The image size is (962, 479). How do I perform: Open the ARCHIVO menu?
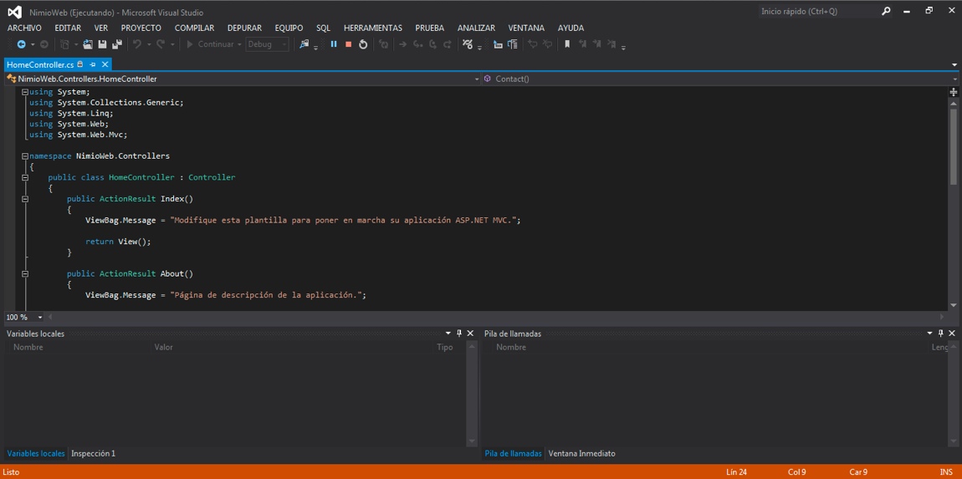click(24, 28)
